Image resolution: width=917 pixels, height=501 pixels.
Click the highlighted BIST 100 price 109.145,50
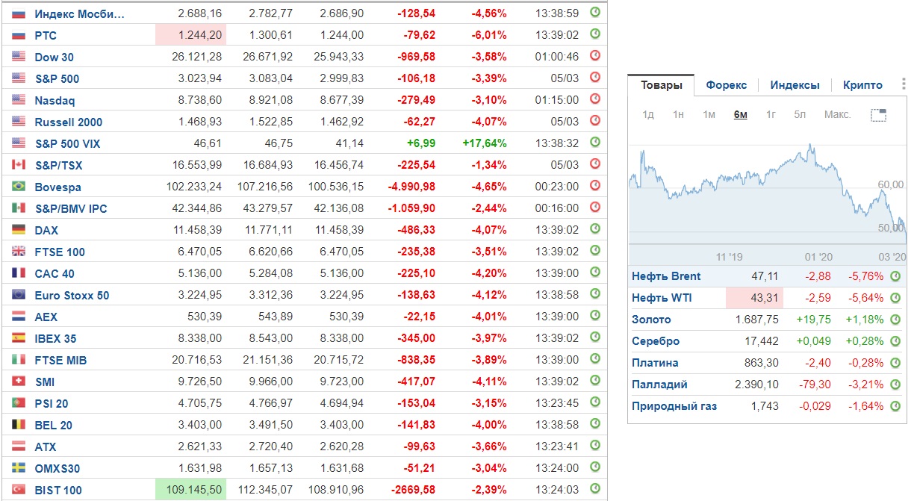click(190, 490)
